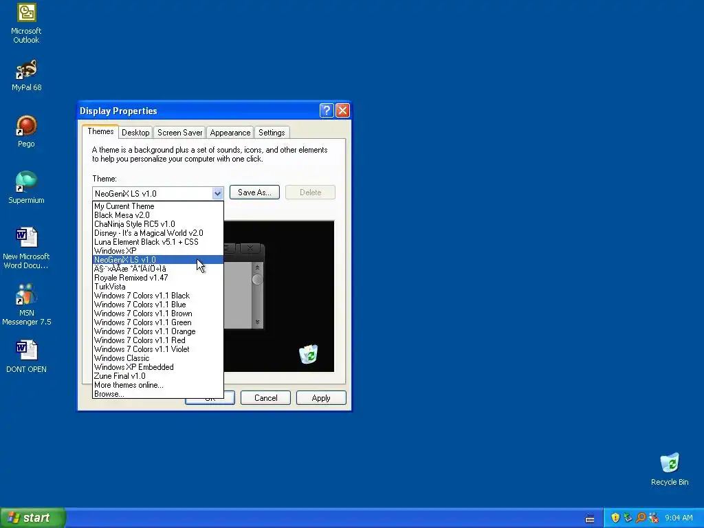Viewport: 704px width, 528px height.
Task: Choose the Windows Classic theme
Action: (157, 358)
